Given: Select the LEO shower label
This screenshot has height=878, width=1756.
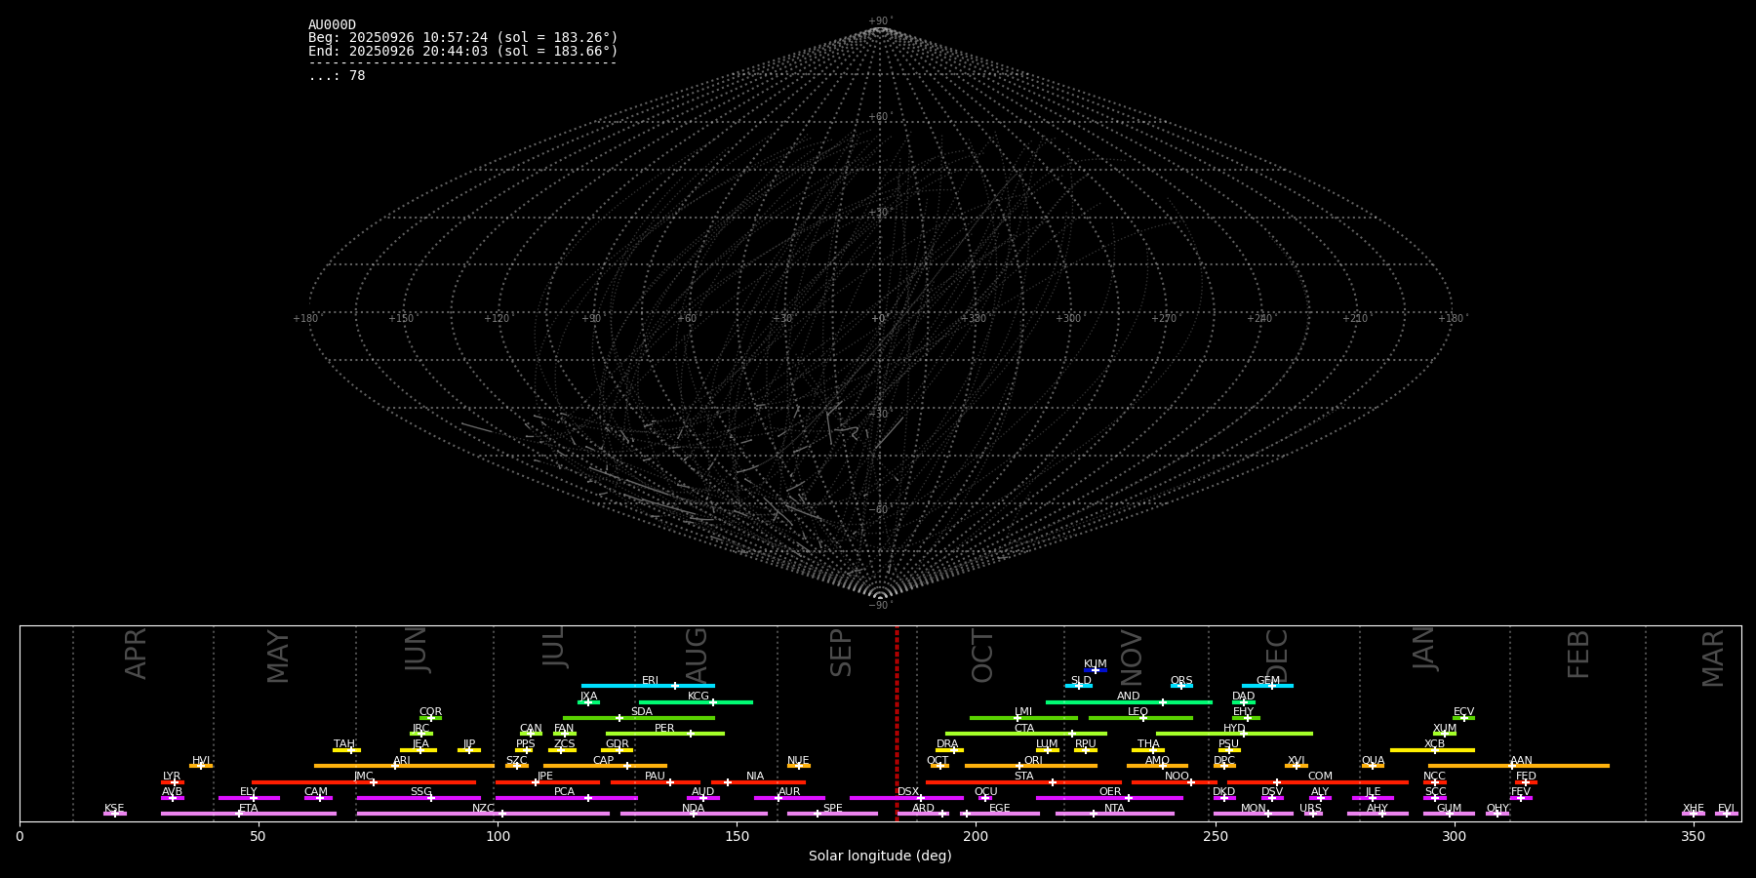Looking at the screenshot, I should [x=1137, y=712].
